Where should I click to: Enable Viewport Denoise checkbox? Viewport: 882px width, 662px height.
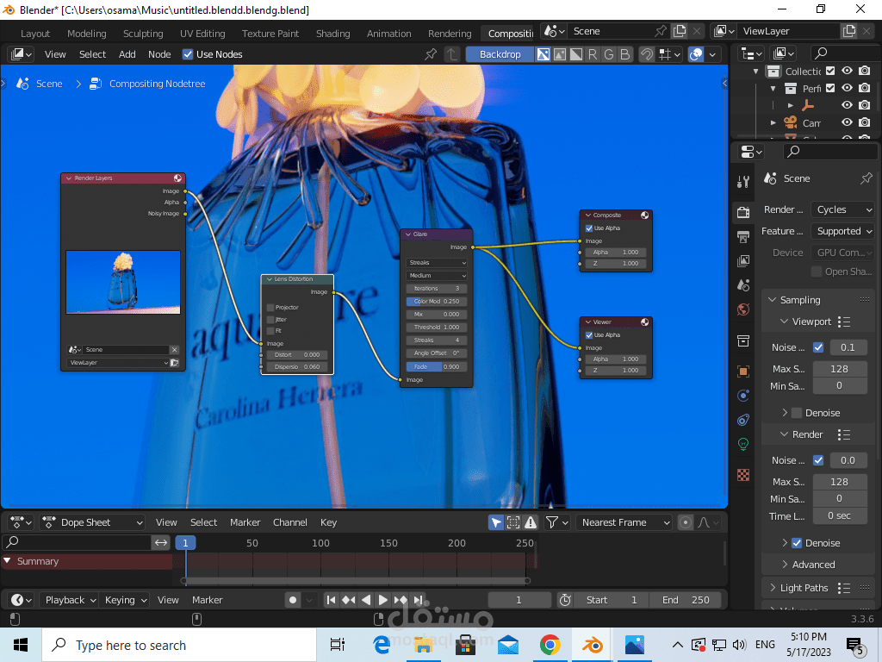(797, 413)
